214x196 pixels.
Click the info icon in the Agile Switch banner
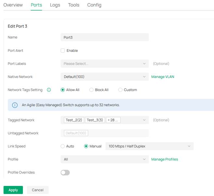coord(15,105)
